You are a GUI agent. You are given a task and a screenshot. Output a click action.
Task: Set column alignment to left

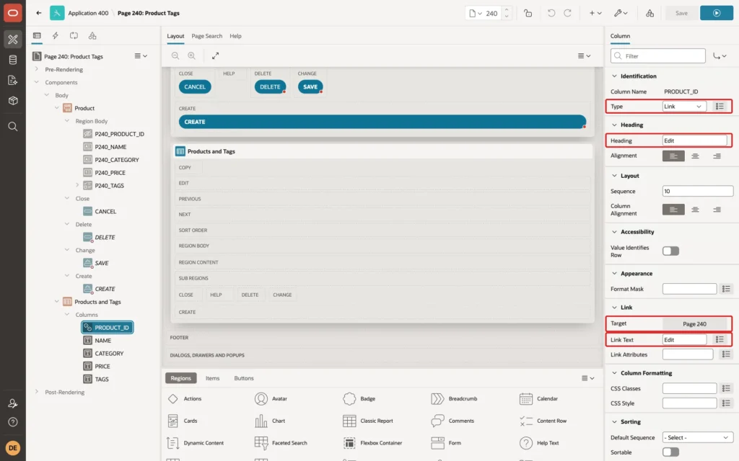673,210
